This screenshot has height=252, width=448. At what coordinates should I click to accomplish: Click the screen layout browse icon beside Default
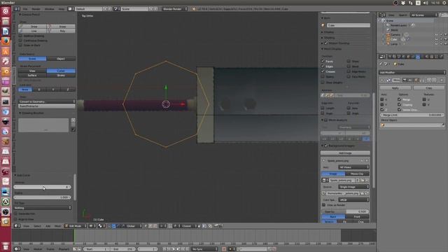click(71, 9)
